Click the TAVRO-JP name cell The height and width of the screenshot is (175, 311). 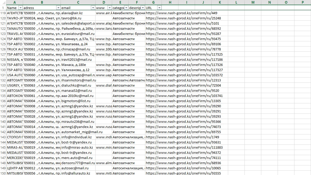click(15, 18)
